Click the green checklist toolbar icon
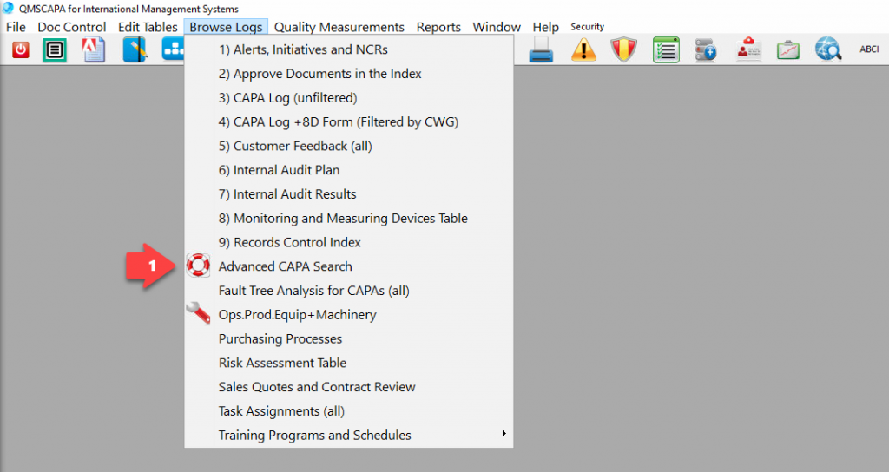This screenshot has height=472, width=889. [666, 49]
